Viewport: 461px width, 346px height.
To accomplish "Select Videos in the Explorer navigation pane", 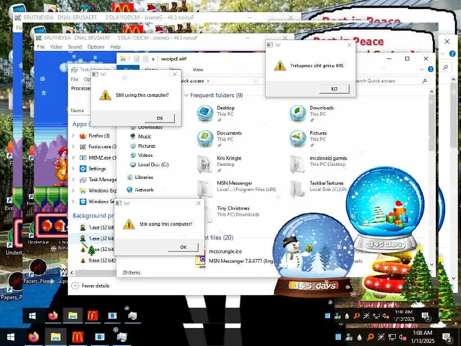I will [145, 155].
